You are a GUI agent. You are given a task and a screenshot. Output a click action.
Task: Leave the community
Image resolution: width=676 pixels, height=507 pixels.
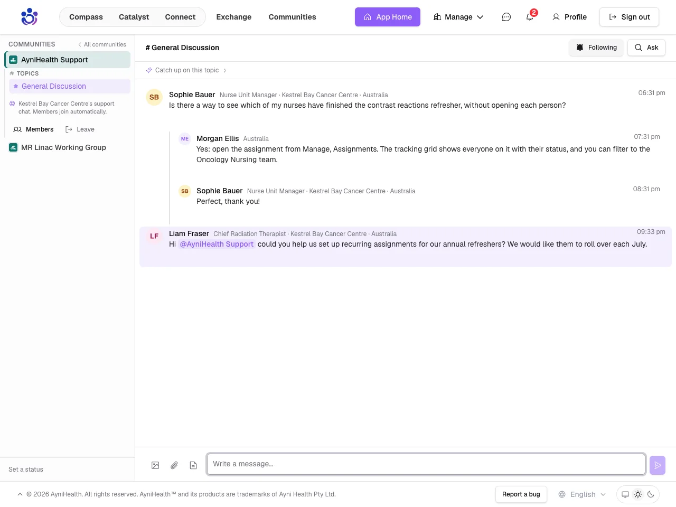coord(80,129)
